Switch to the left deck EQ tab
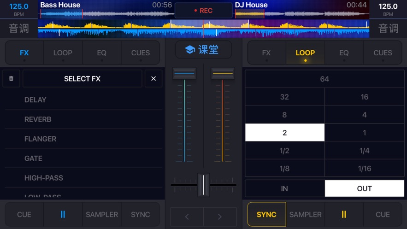Viewport: 407px width, 229px height. [101, 53]
